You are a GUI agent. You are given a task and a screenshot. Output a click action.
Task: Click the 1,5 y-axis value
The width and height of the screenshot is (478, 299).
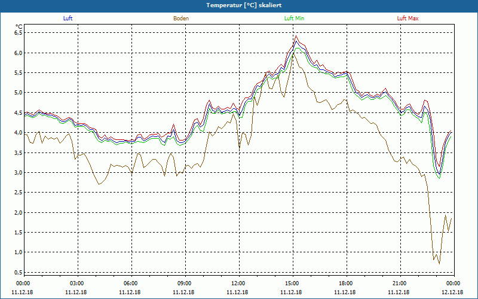click(18, 233)
